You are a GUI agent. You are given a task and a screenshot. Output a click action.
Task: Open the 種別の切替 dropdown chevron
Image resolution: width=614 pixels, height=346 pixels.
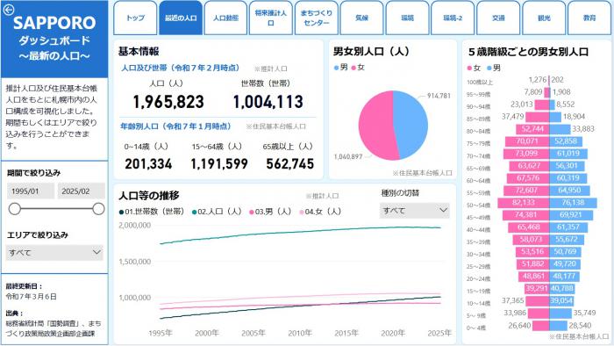[443, 211]
